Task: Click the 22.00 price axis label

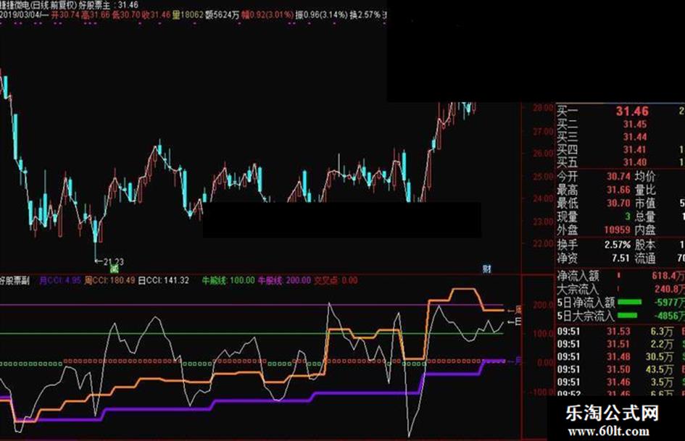Action: point(543,243)
